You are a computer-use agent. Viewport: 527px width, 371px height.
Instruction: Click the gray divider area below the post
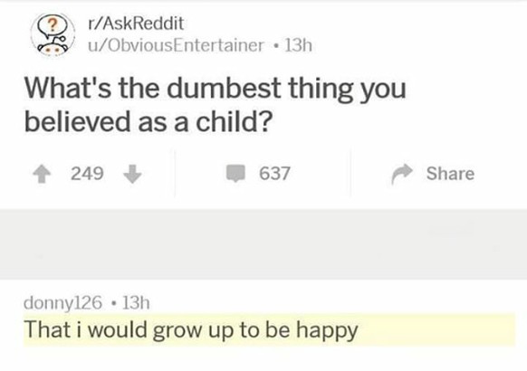[263, 244]
